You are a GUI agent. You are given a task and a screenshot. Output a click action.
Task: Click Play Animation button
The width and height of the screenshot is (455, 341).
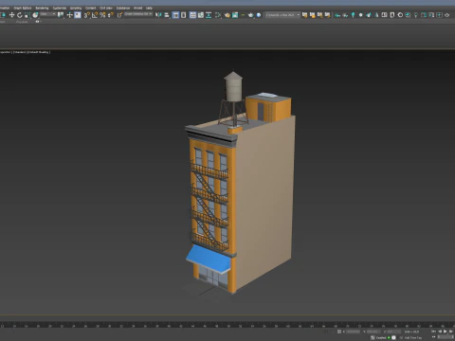446,332
